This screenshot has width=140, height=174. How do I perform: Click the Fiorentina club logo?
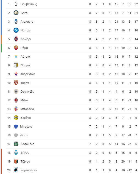coord(16,74)
